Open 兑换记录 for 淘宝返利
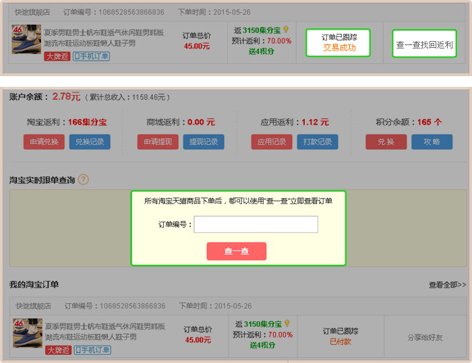The height and width of the screenshot is (363, 472). tap(90, 142)
